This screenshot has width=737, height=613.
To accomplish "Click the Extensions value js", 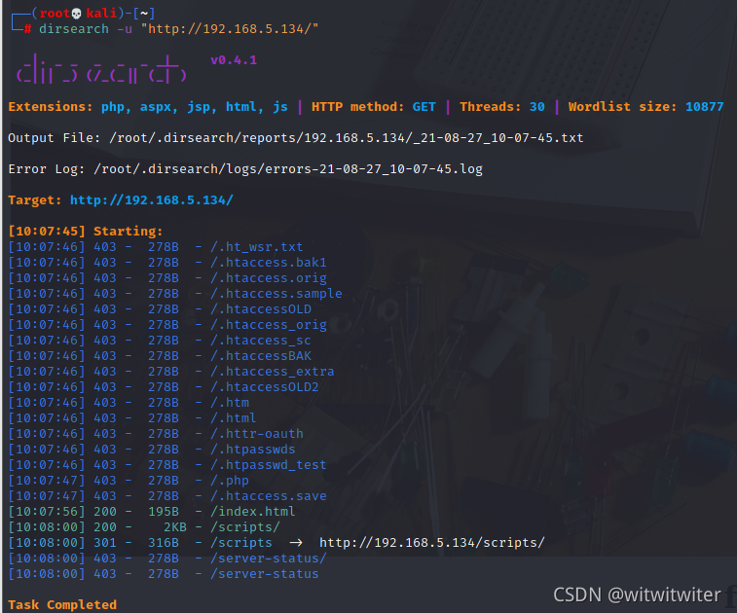I will (280, 107).
